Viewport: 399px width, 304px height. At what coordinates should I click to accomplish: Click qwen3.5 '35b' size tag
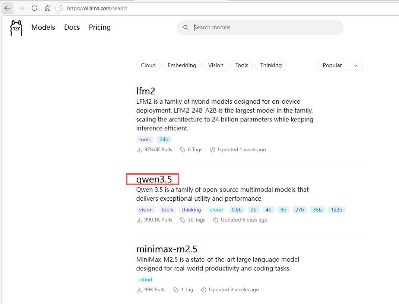coord(317,210)
